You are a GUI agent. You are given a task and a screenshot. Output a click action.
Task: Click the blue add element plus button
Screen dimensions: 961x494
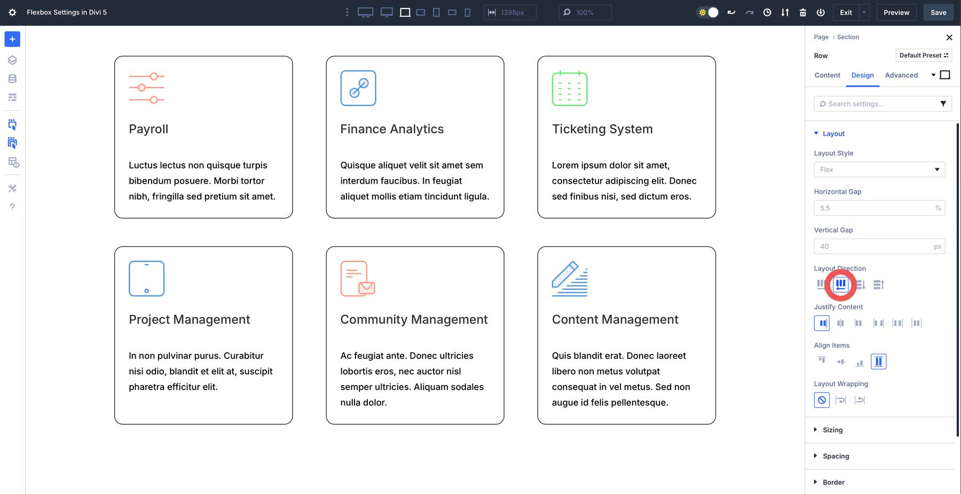coord(12,39)
